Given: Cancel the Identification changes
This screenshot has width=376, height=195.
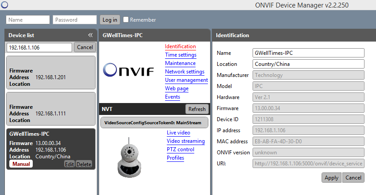Looking at the screenshot, I should point(353,178).
